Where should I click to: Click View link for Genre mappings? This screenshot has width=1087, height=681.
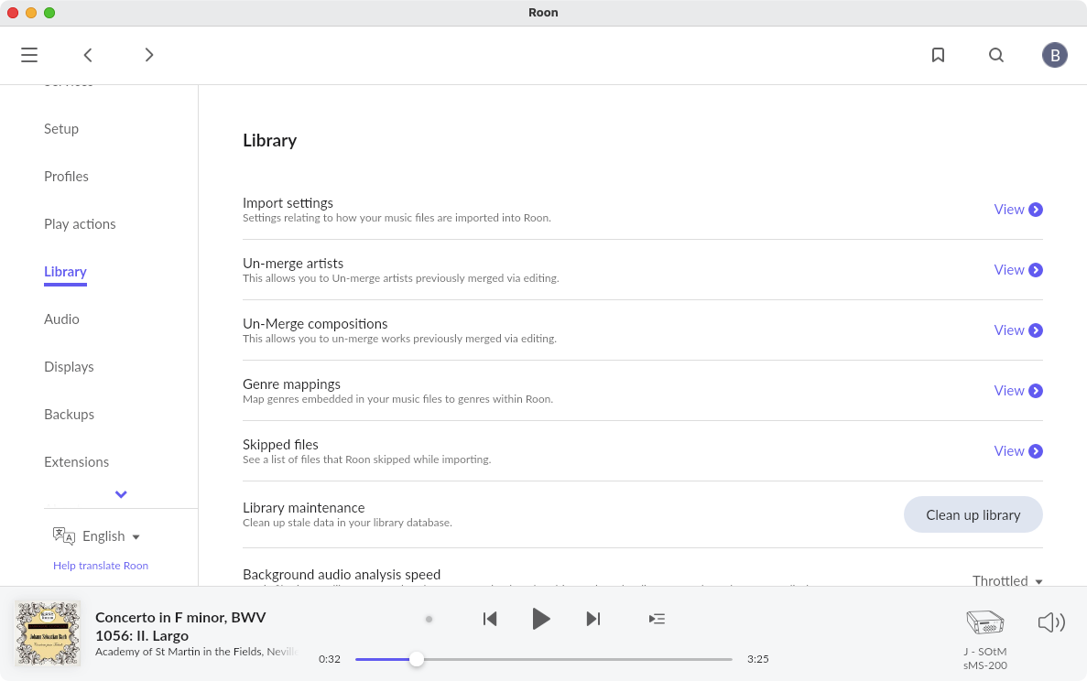[x=1008, y=391]
